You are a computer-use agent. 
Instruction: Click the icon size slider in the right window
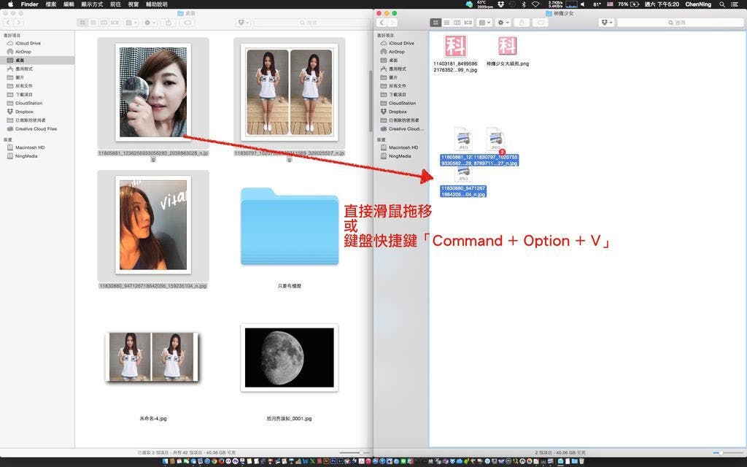(x=722, y=452)
